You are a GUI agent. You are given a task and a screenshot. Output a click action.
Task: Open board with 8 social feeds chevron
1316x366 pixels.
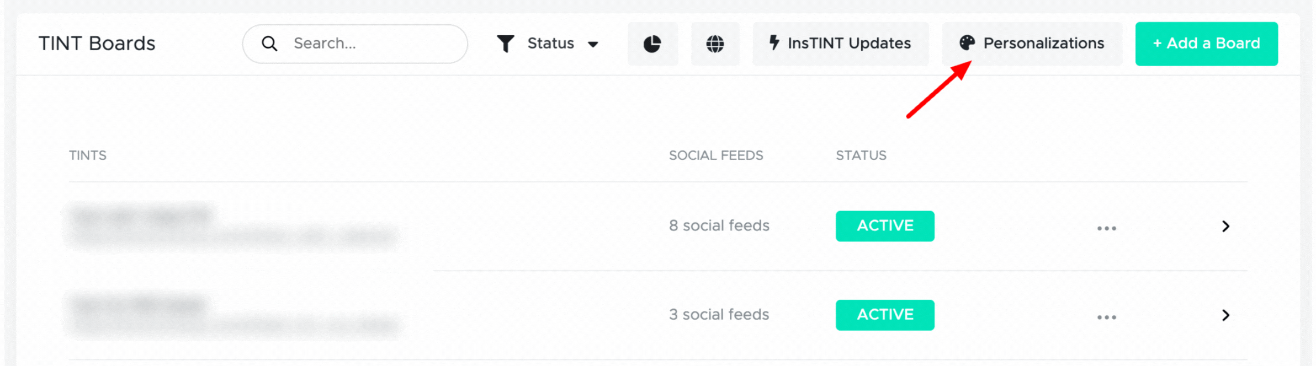click(x=1225, y=226)
